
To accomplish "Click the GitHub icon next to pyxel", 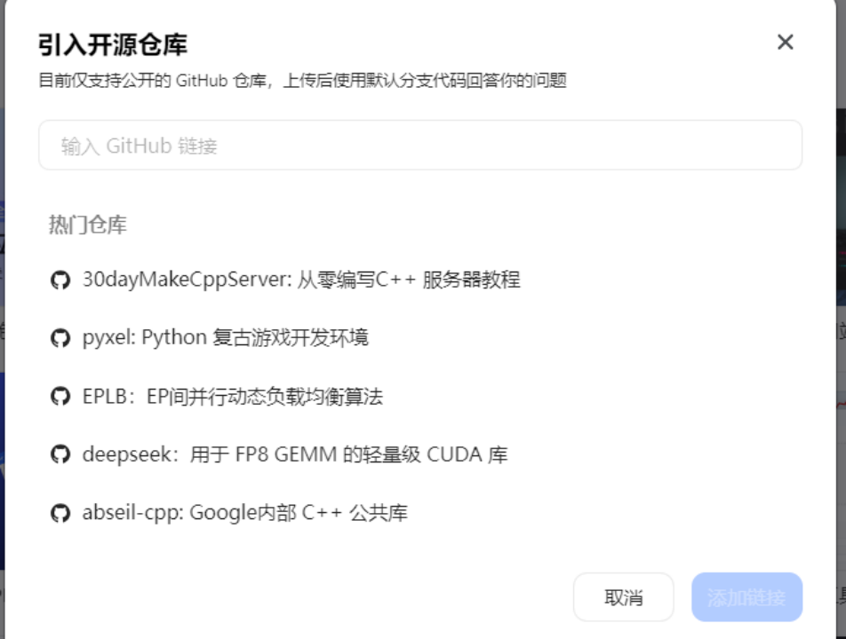I will pos(60,338).
